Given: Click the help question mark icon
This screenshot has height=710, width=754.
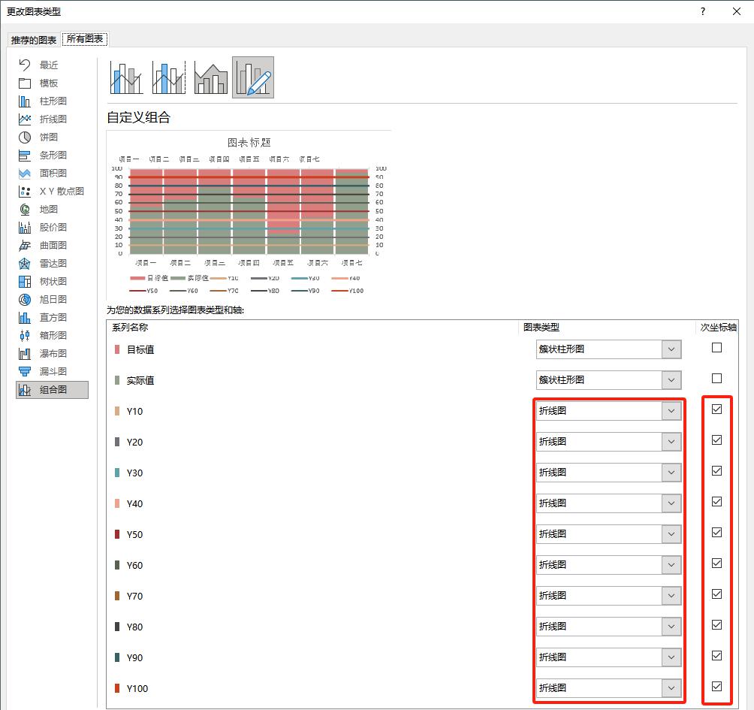Looking at the screenshot, I should [703, 11].
